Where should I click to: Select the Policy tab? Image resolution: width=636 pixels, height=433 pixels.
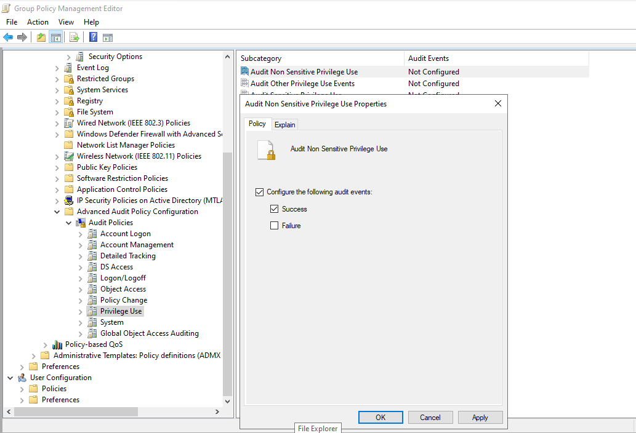point(257,124)
